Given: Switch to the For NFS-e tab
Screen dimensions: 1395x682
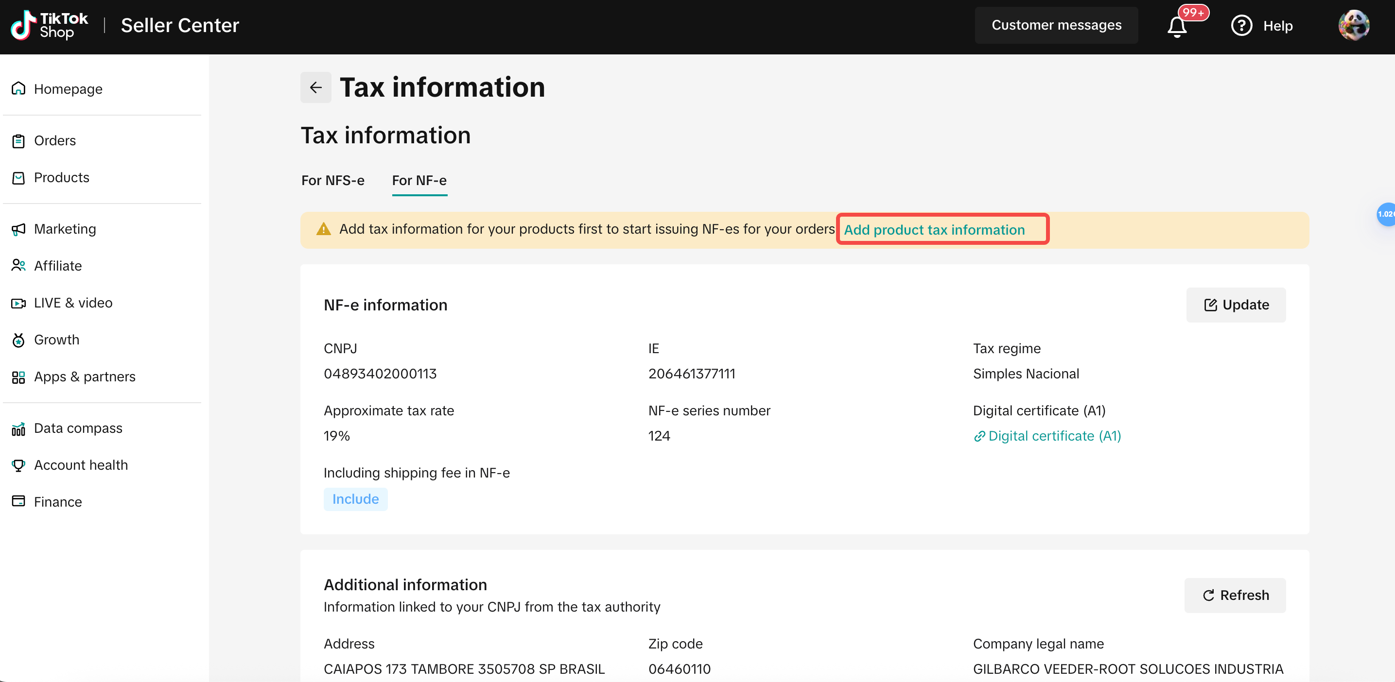Looking at the screenshot, I should (x=333, y=180).
